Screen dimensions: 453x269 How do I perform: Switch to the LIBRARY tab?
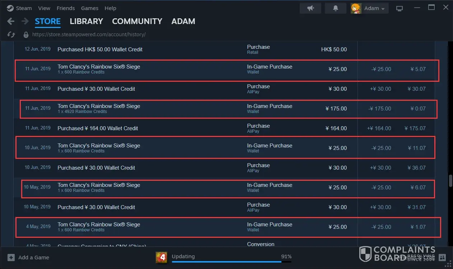86,22
